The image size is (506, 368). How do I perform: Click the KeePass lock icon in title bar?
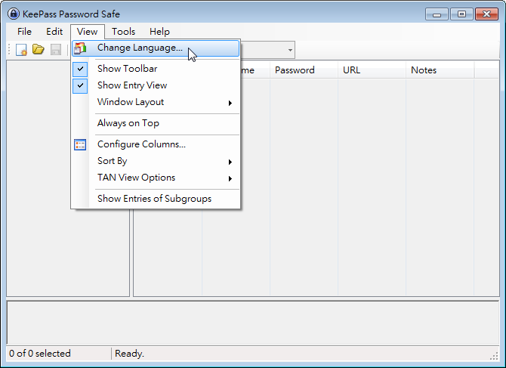coord(14,14)
